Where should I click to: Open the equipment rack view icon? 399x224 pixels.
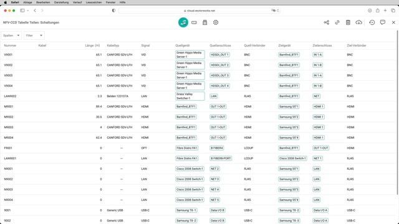[204, 22]
